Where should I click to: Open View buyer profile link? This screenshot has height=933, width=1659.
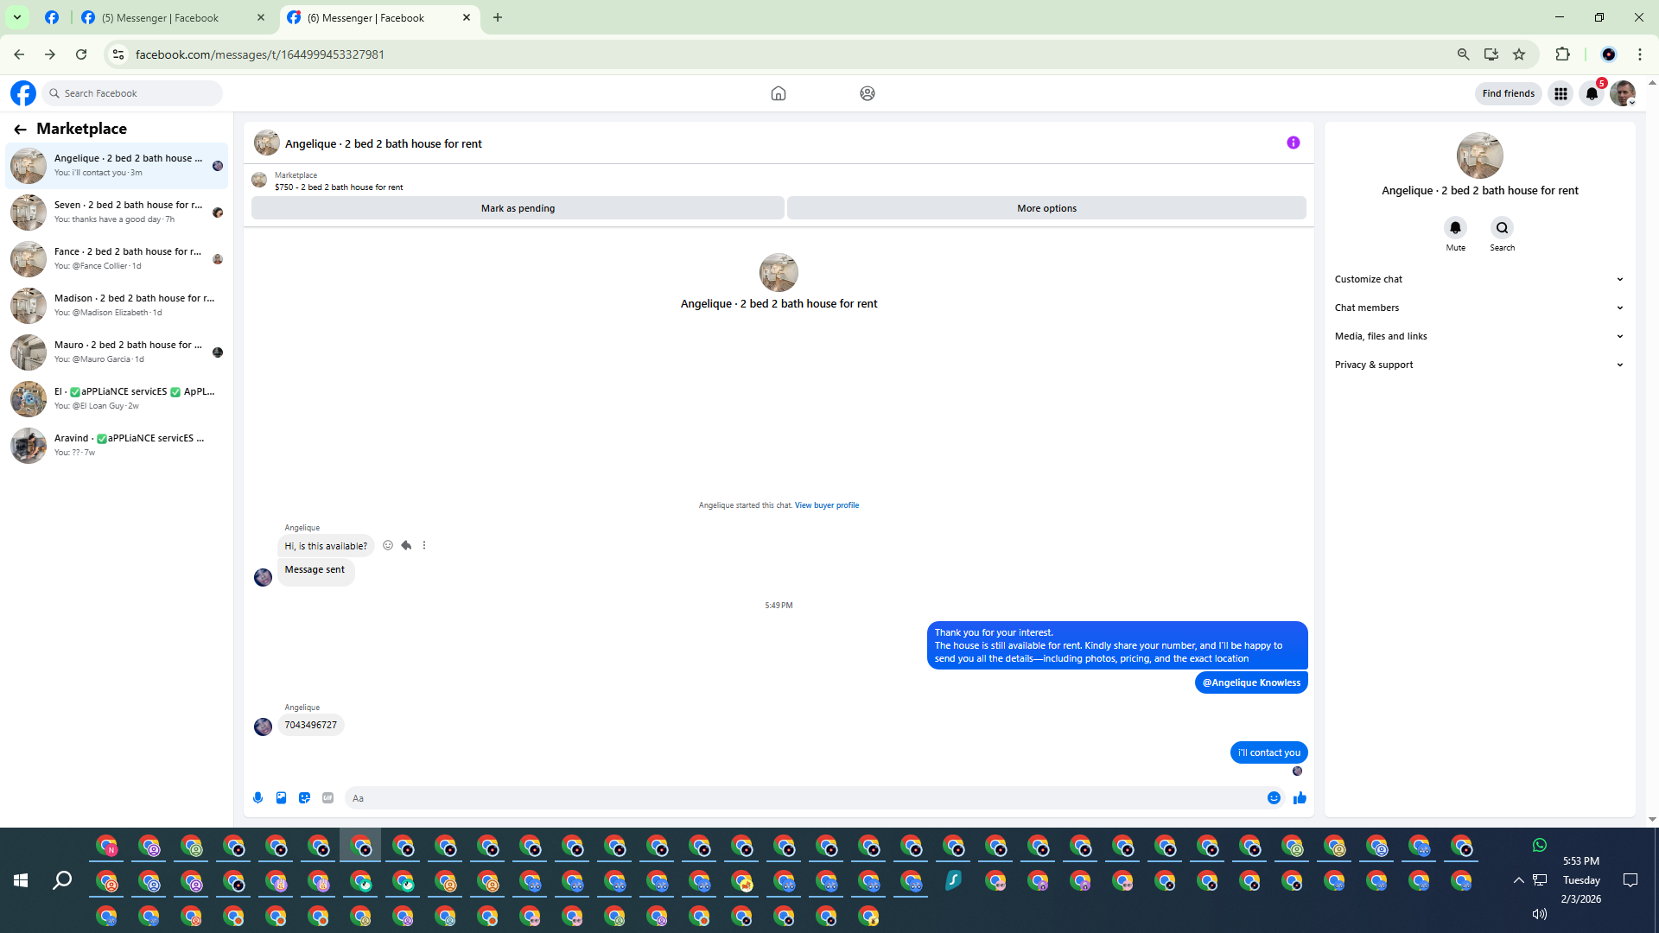point(826,505)
